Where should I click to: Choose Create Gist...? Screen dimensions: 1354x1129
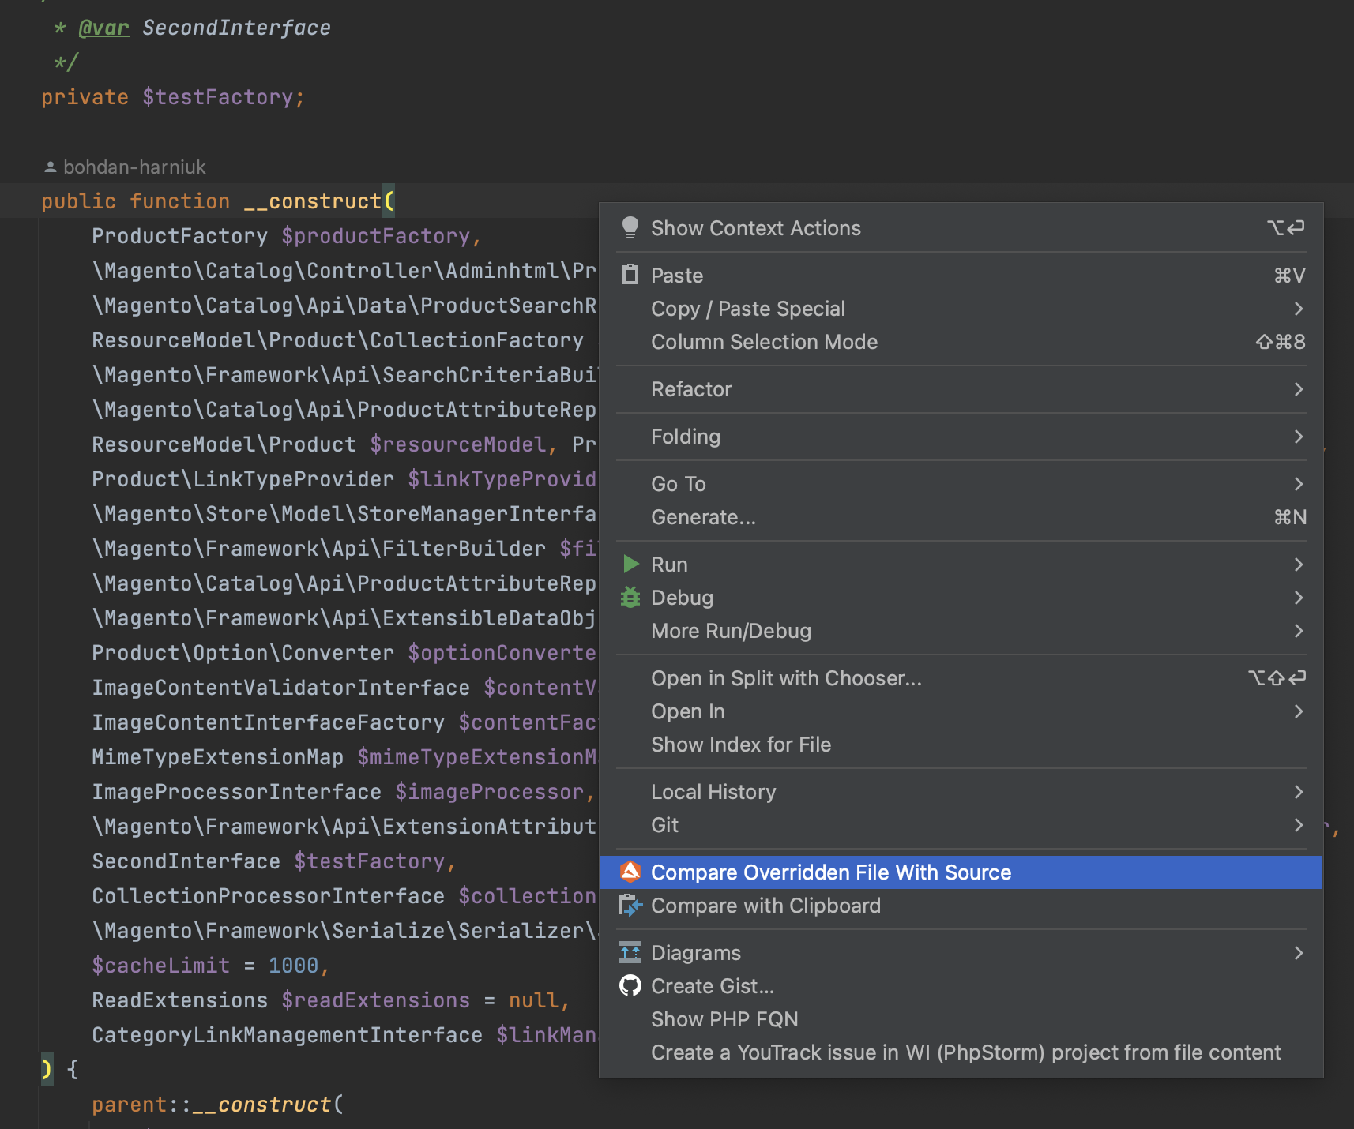click(961, 986)
